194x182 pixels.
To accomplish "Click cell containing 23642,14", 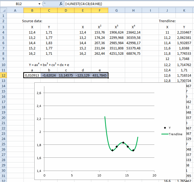I will 133,32.
